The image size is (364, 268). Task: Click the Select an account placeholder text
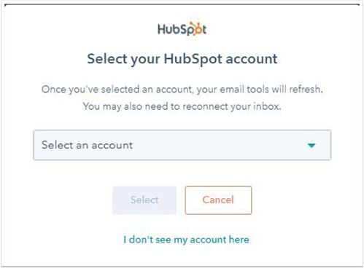pos(88,145)
